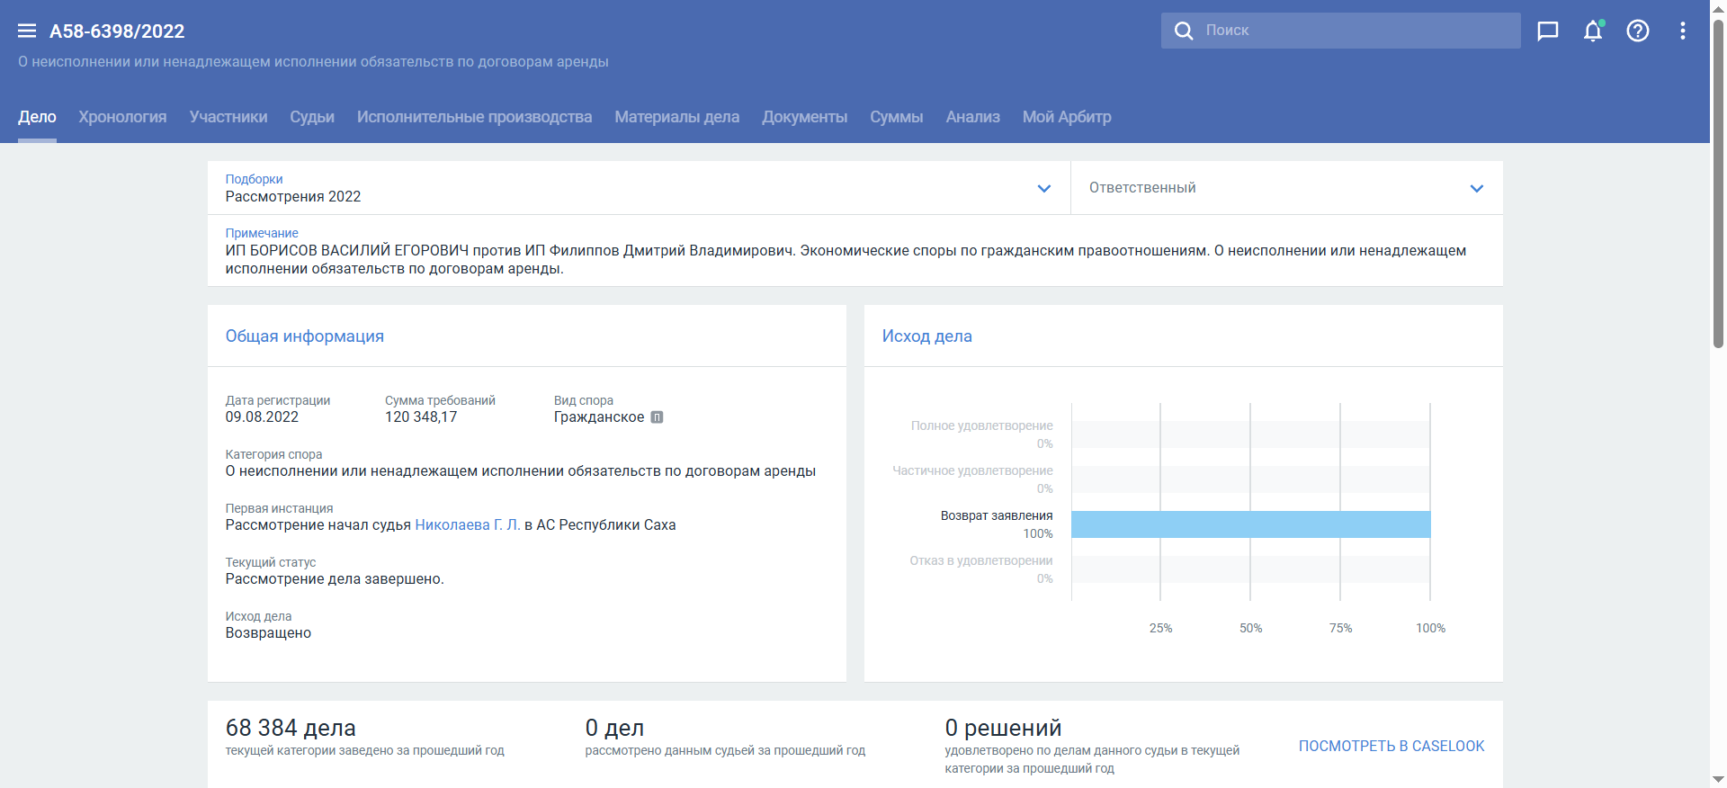The height and width of the screenshot is (788, 1727).
Task: Open the Участники tab
Action: pyautogui.click(x=228, y=117)
